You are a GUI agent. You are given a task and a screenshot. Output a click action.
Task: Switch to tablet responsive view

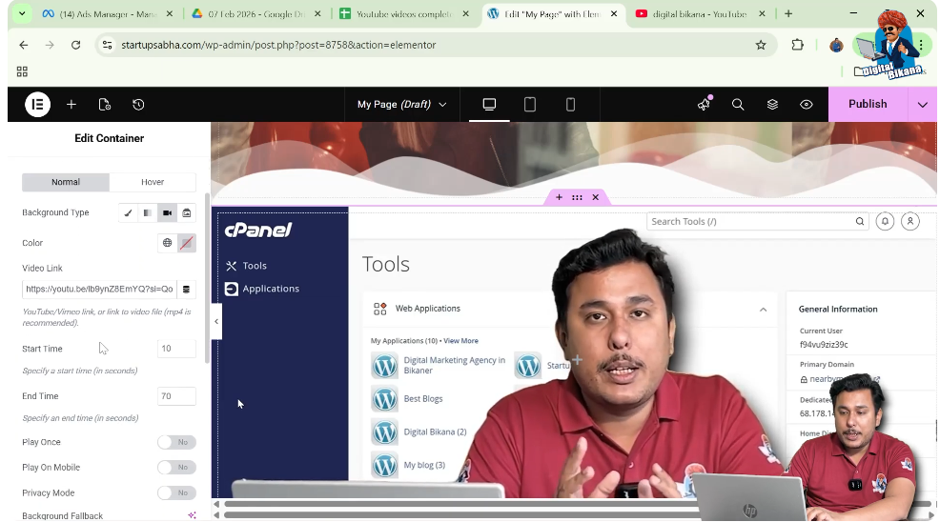(530, 105)
